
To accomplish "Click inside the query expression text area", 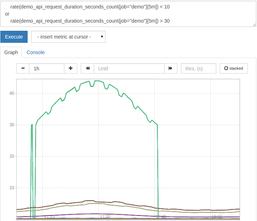I will point(128,14).
